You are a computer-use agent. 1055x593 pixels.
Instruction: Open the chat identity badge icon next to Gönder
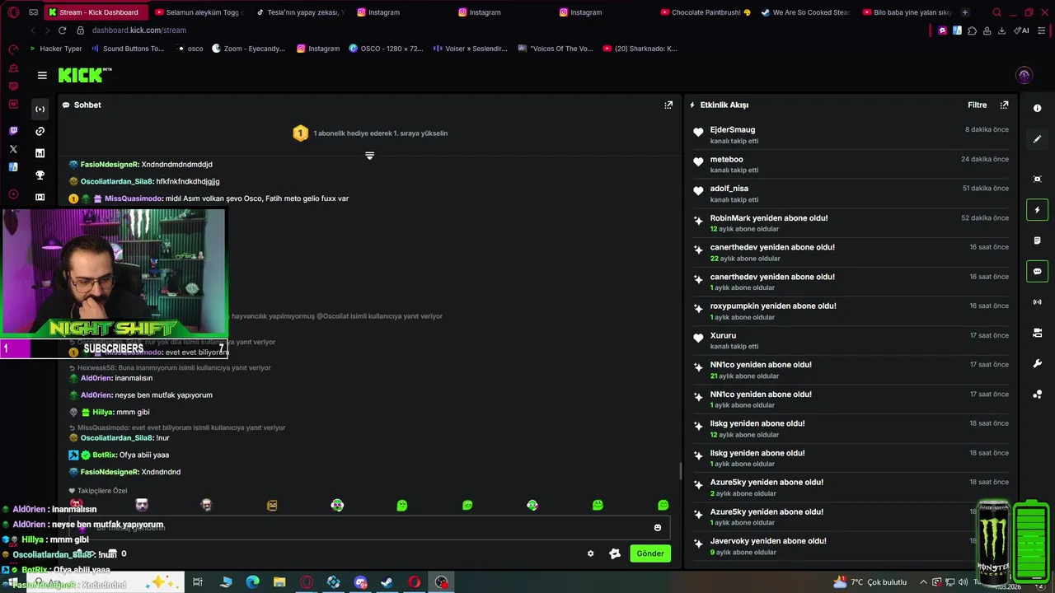click(614, 553)
